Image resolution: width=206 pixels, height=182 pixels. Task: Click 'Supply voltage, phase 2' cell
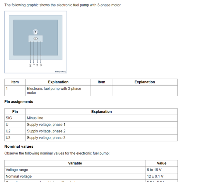coord(101,131)
